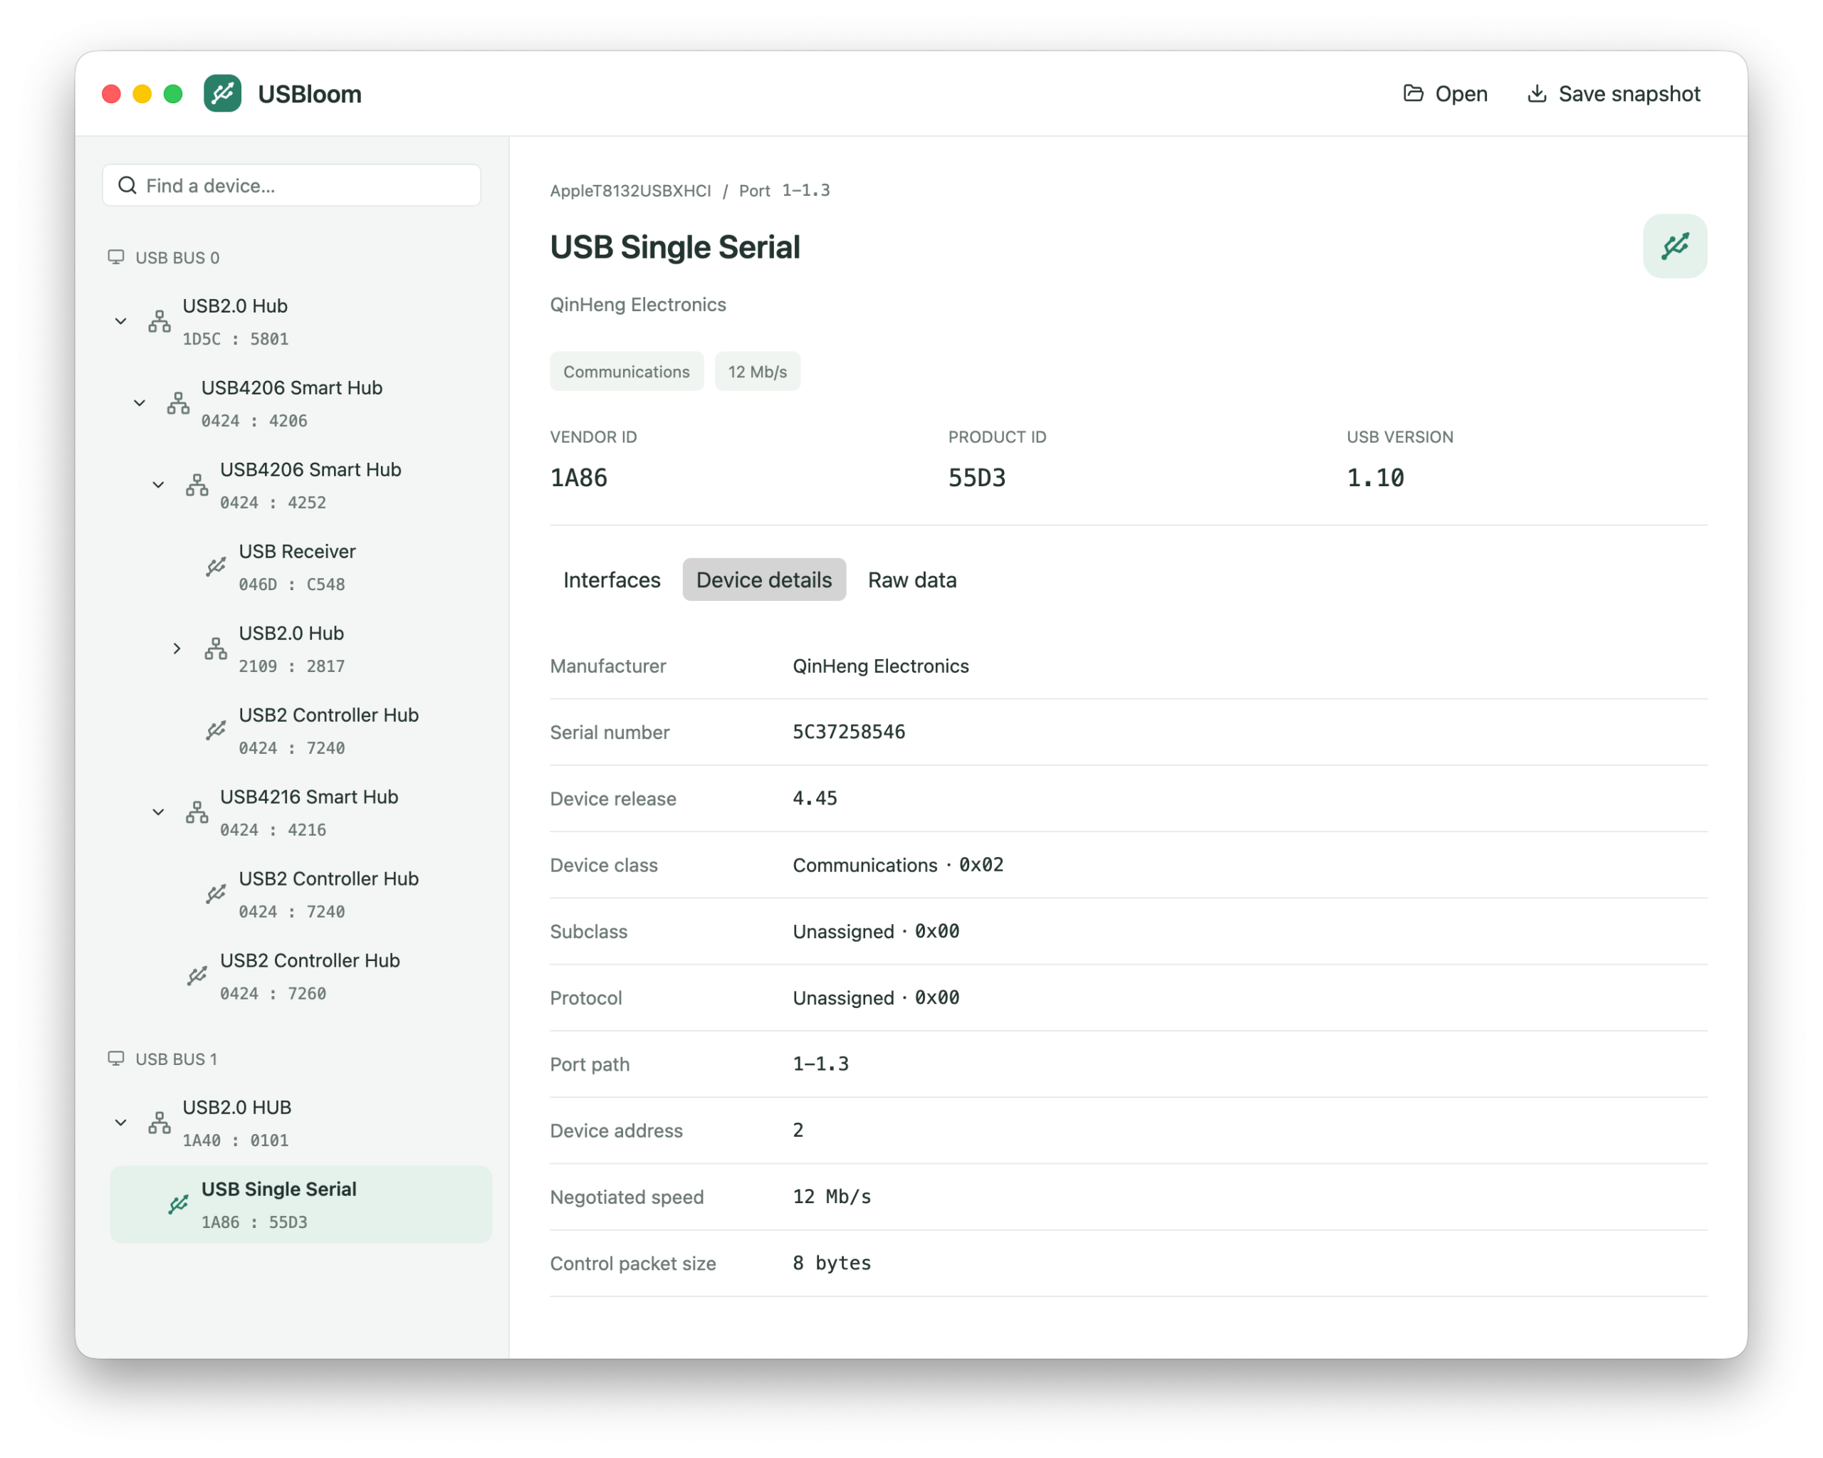The width and height of the screenshot is (1823, 1458).
Task: Click the USBloom app logo icon
Action: [x=222, y=93]
